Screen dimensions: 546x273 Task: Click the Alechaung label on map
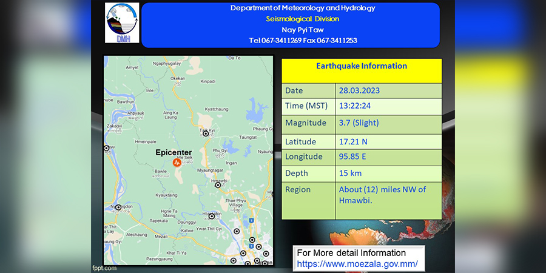pos(137,235)
